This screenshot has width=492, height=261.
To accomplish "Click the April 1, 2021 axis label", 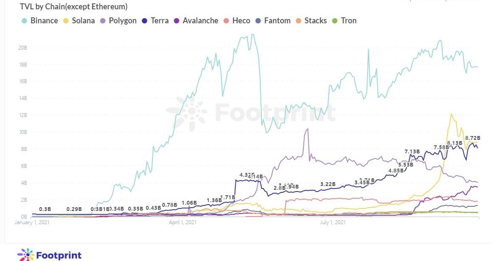I will pyautogui.click(x=183, y=222).
